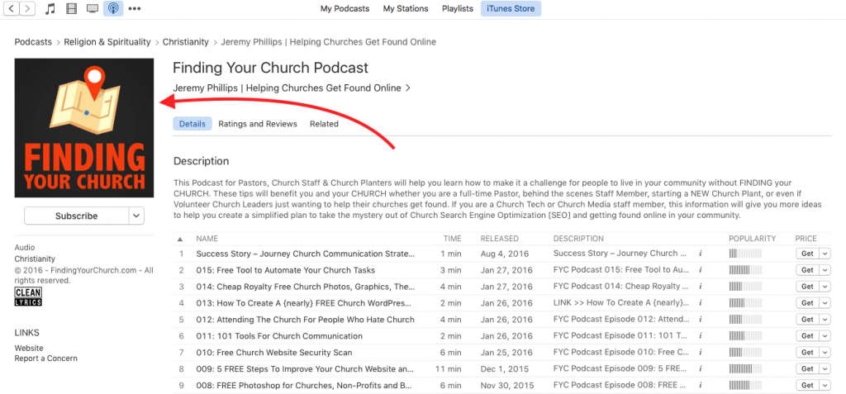Open Jeremy Phillips breadcrumb link

pyautogui.click(x=329, y=41)
